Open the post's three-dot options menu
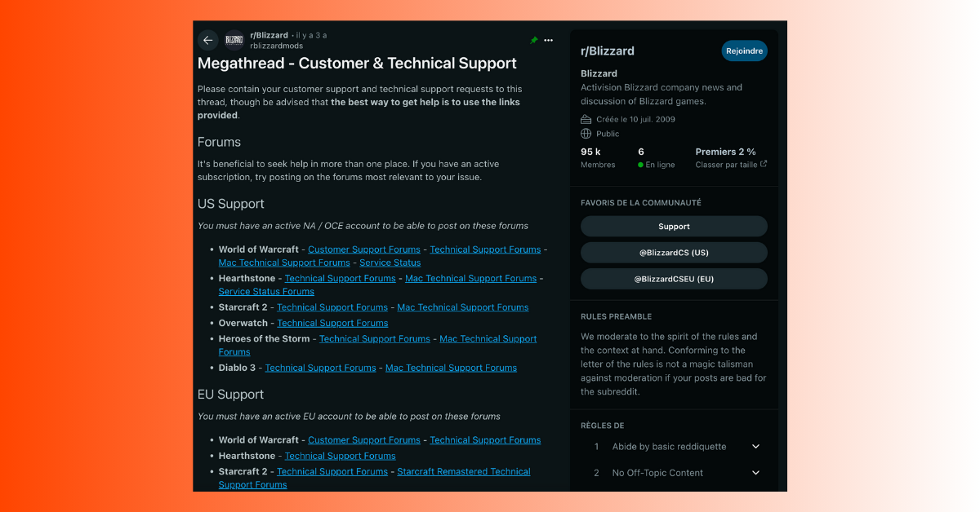 (548, 40)
